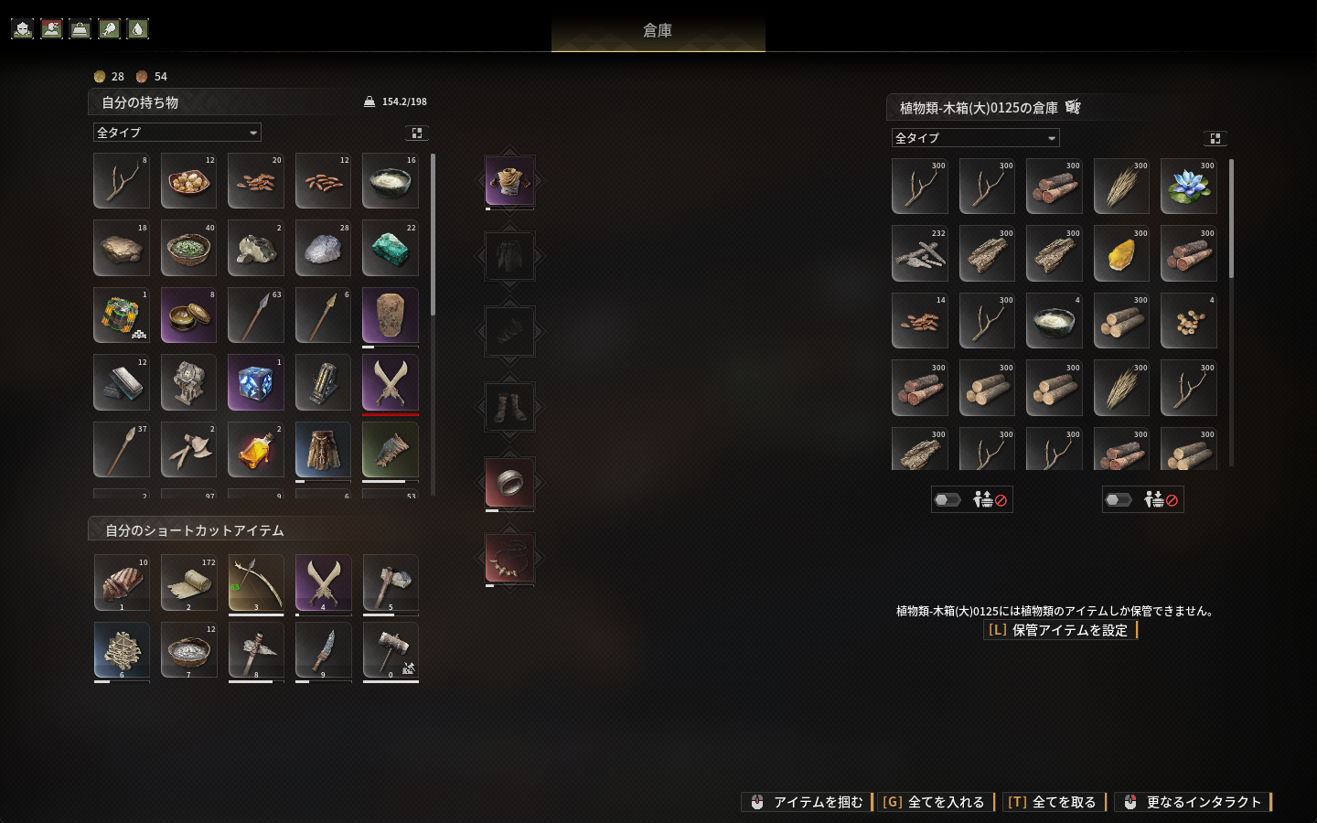
Task: Click the 全てを入れる button
Action: 936,802
